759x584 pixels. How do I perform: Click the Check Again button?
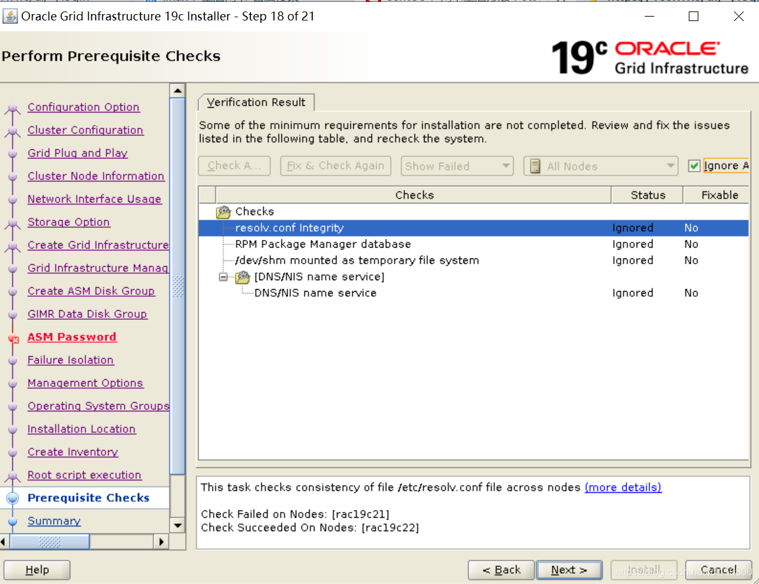(234, 166)
